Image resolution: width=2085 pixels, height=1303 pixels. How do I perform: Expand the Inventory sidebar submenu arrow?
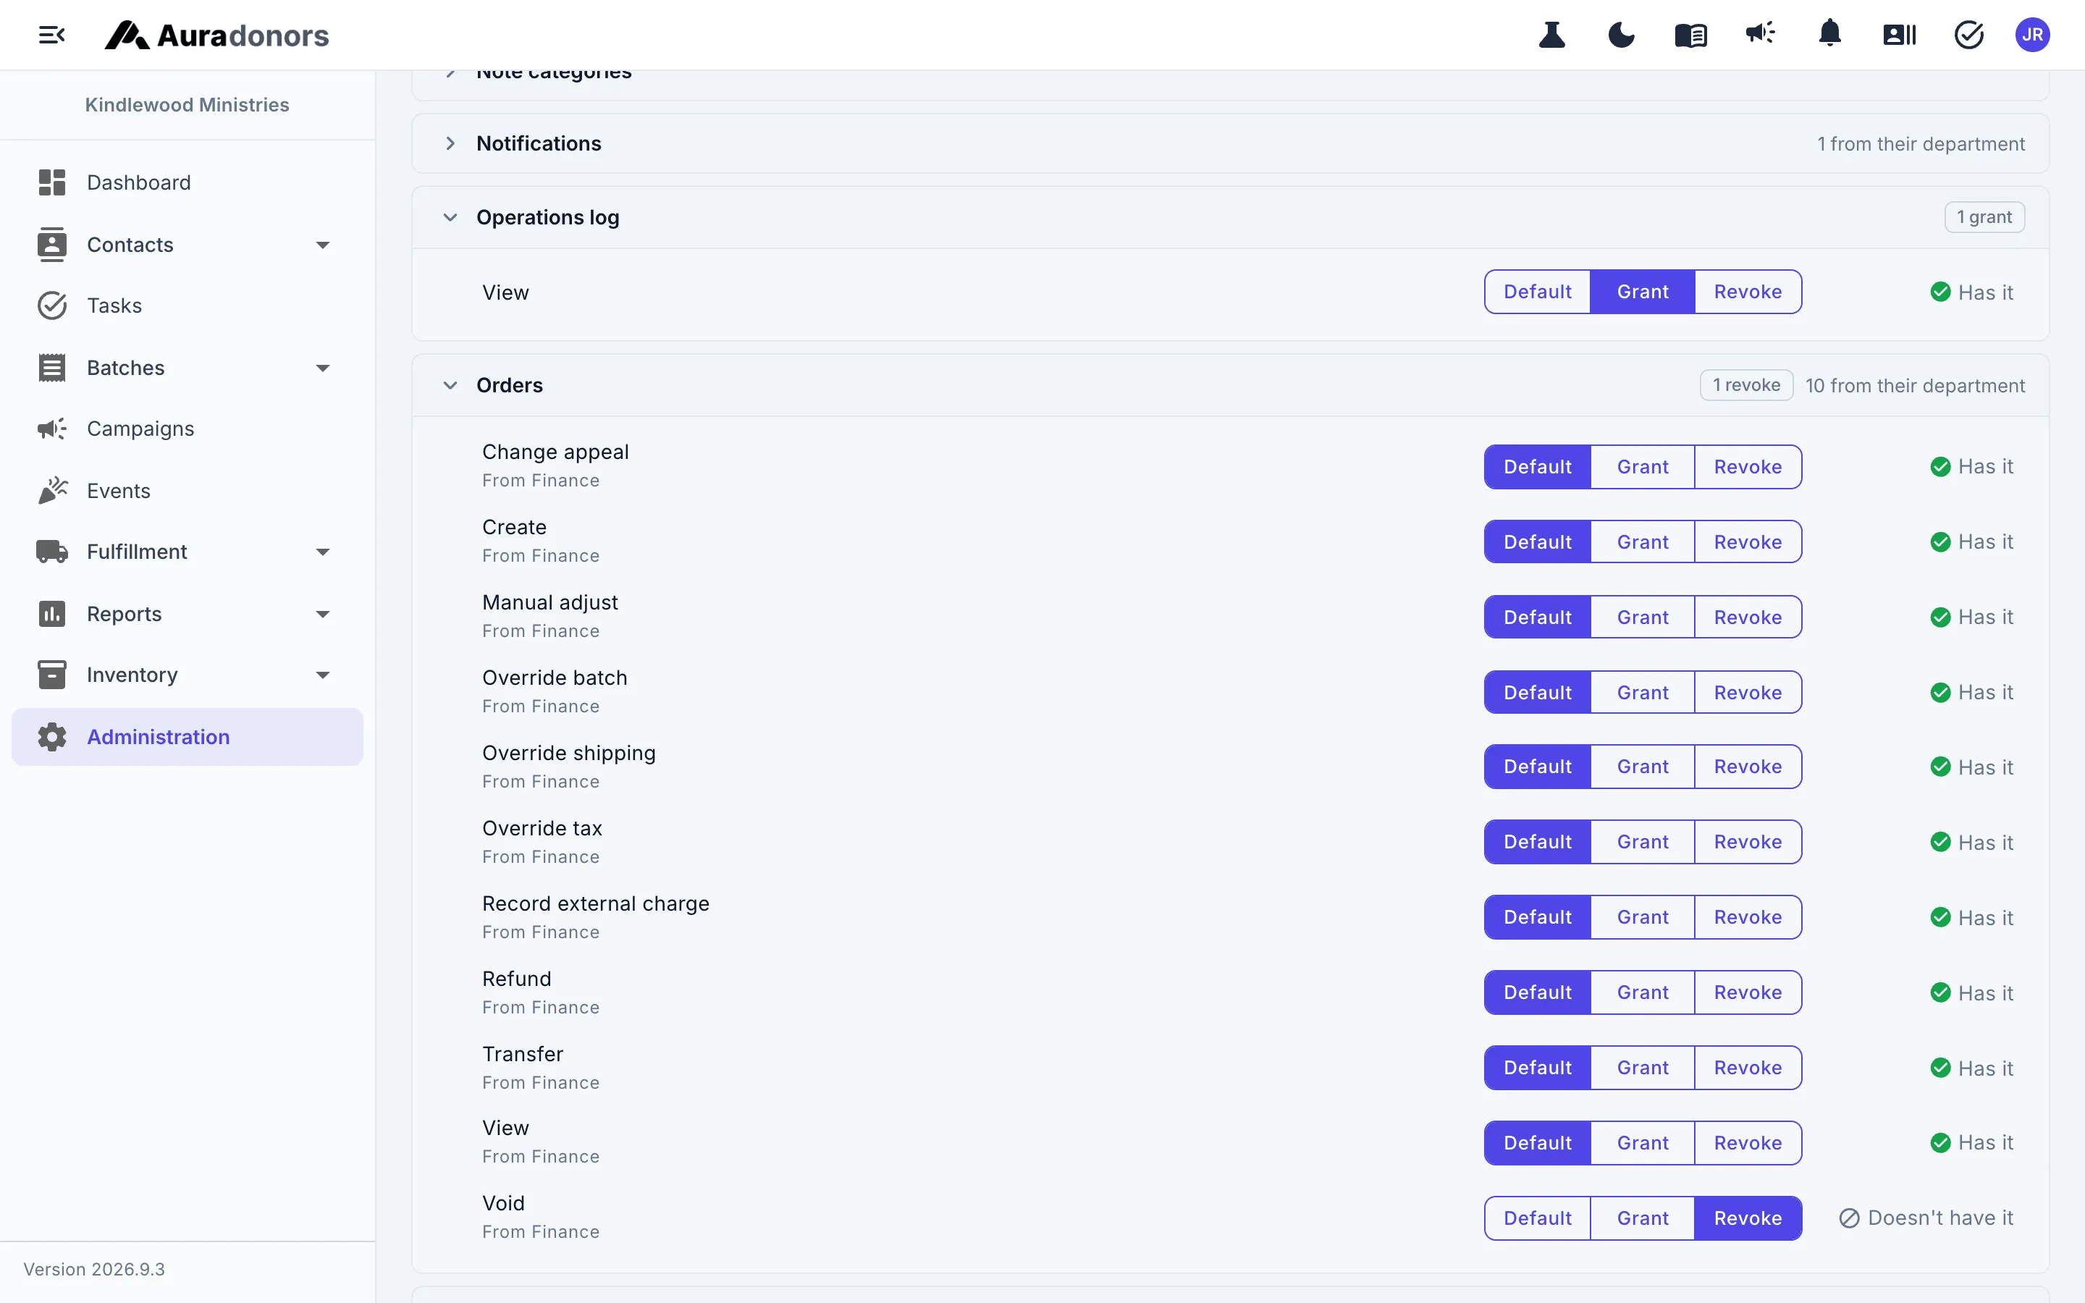pyautogui.click(x=323, y=675)
